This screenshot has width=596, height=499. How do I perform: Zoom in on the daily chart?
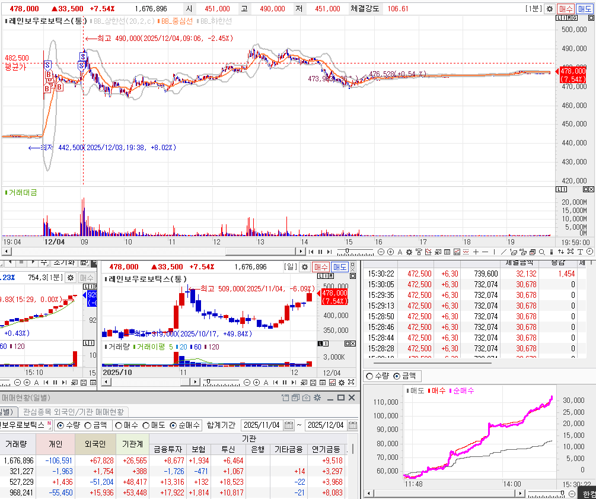point(257,383)
